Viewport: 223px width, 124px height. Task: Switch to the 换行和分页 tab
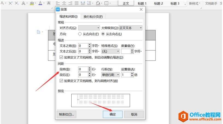93,17
